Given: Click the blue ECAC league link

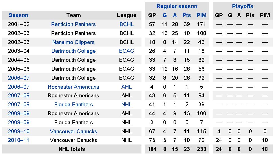Looking at the screenshot, I should [x=127, y=51].
